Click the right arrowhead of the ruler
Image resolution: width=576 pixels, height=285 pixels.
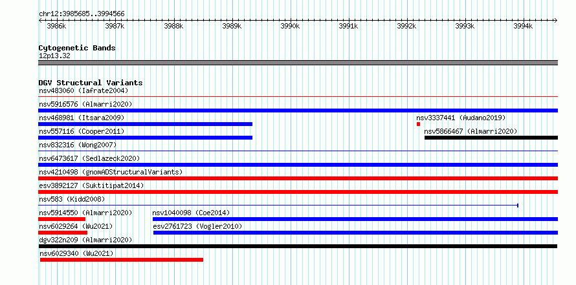(556, 21)
